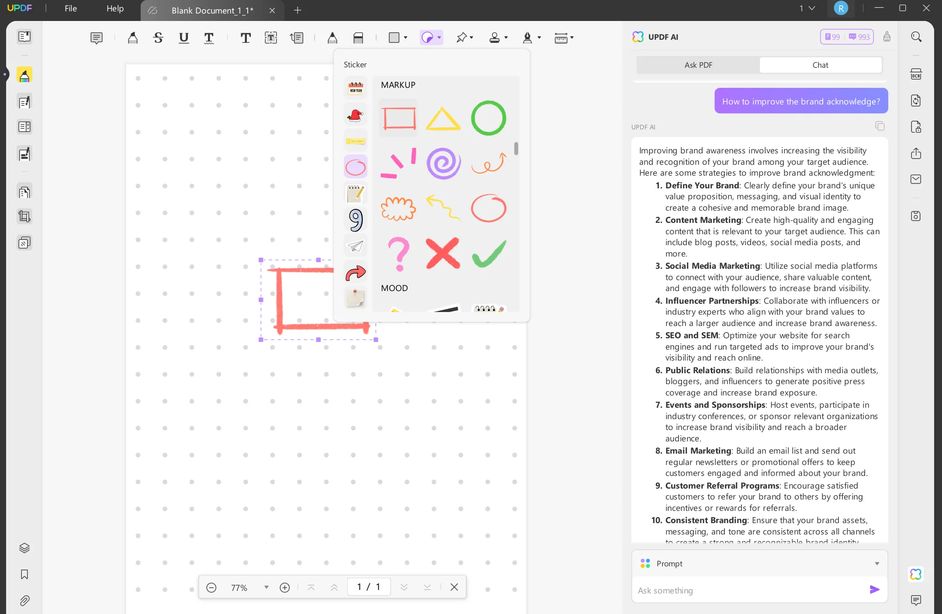Image resolution: width=942 pixels, height=614 pixels.
Task: Switch to the Ask PDF tab
Action: pyautogui.click(x=698, y=65)
